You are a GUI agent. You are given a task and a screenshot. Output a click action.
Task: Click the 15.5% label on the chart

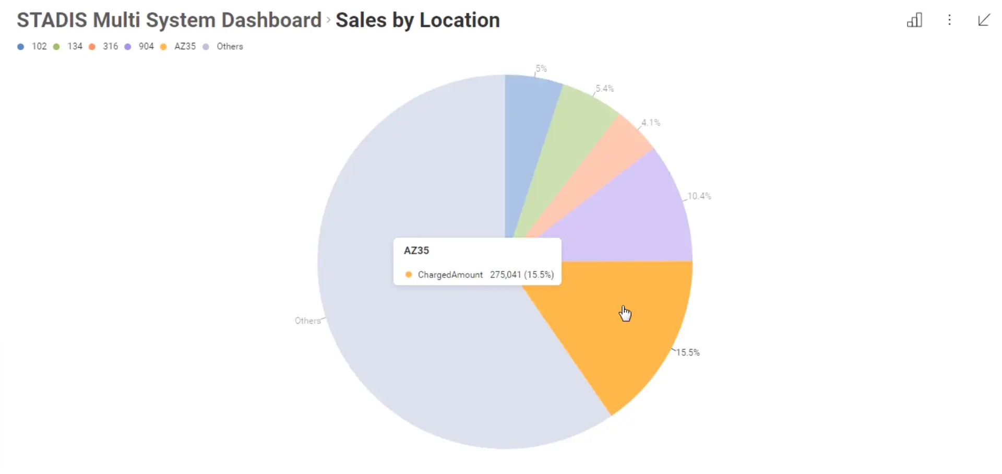tap(688, 352)
